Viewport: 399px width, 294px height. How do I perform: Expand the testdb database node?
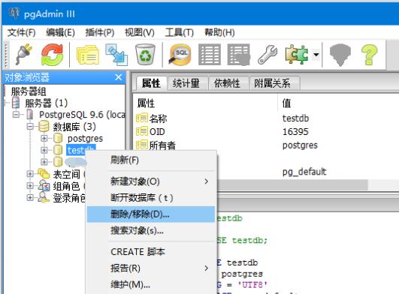(44, 150)
